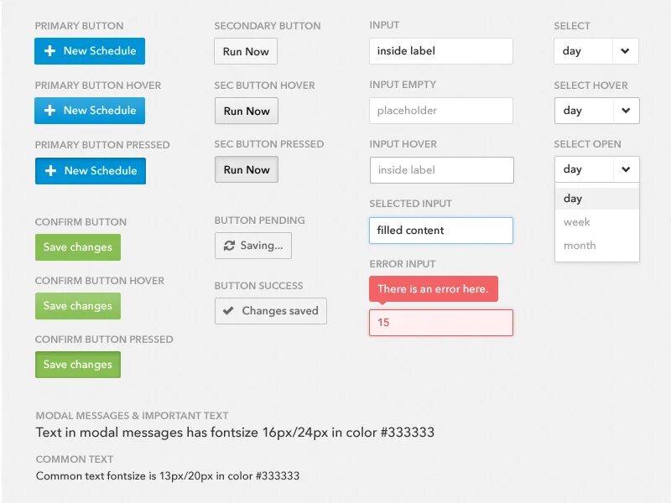This screenshot has width=671, height=503.
Task: Open the day dropdown under Select
Action: click(596, 51)
